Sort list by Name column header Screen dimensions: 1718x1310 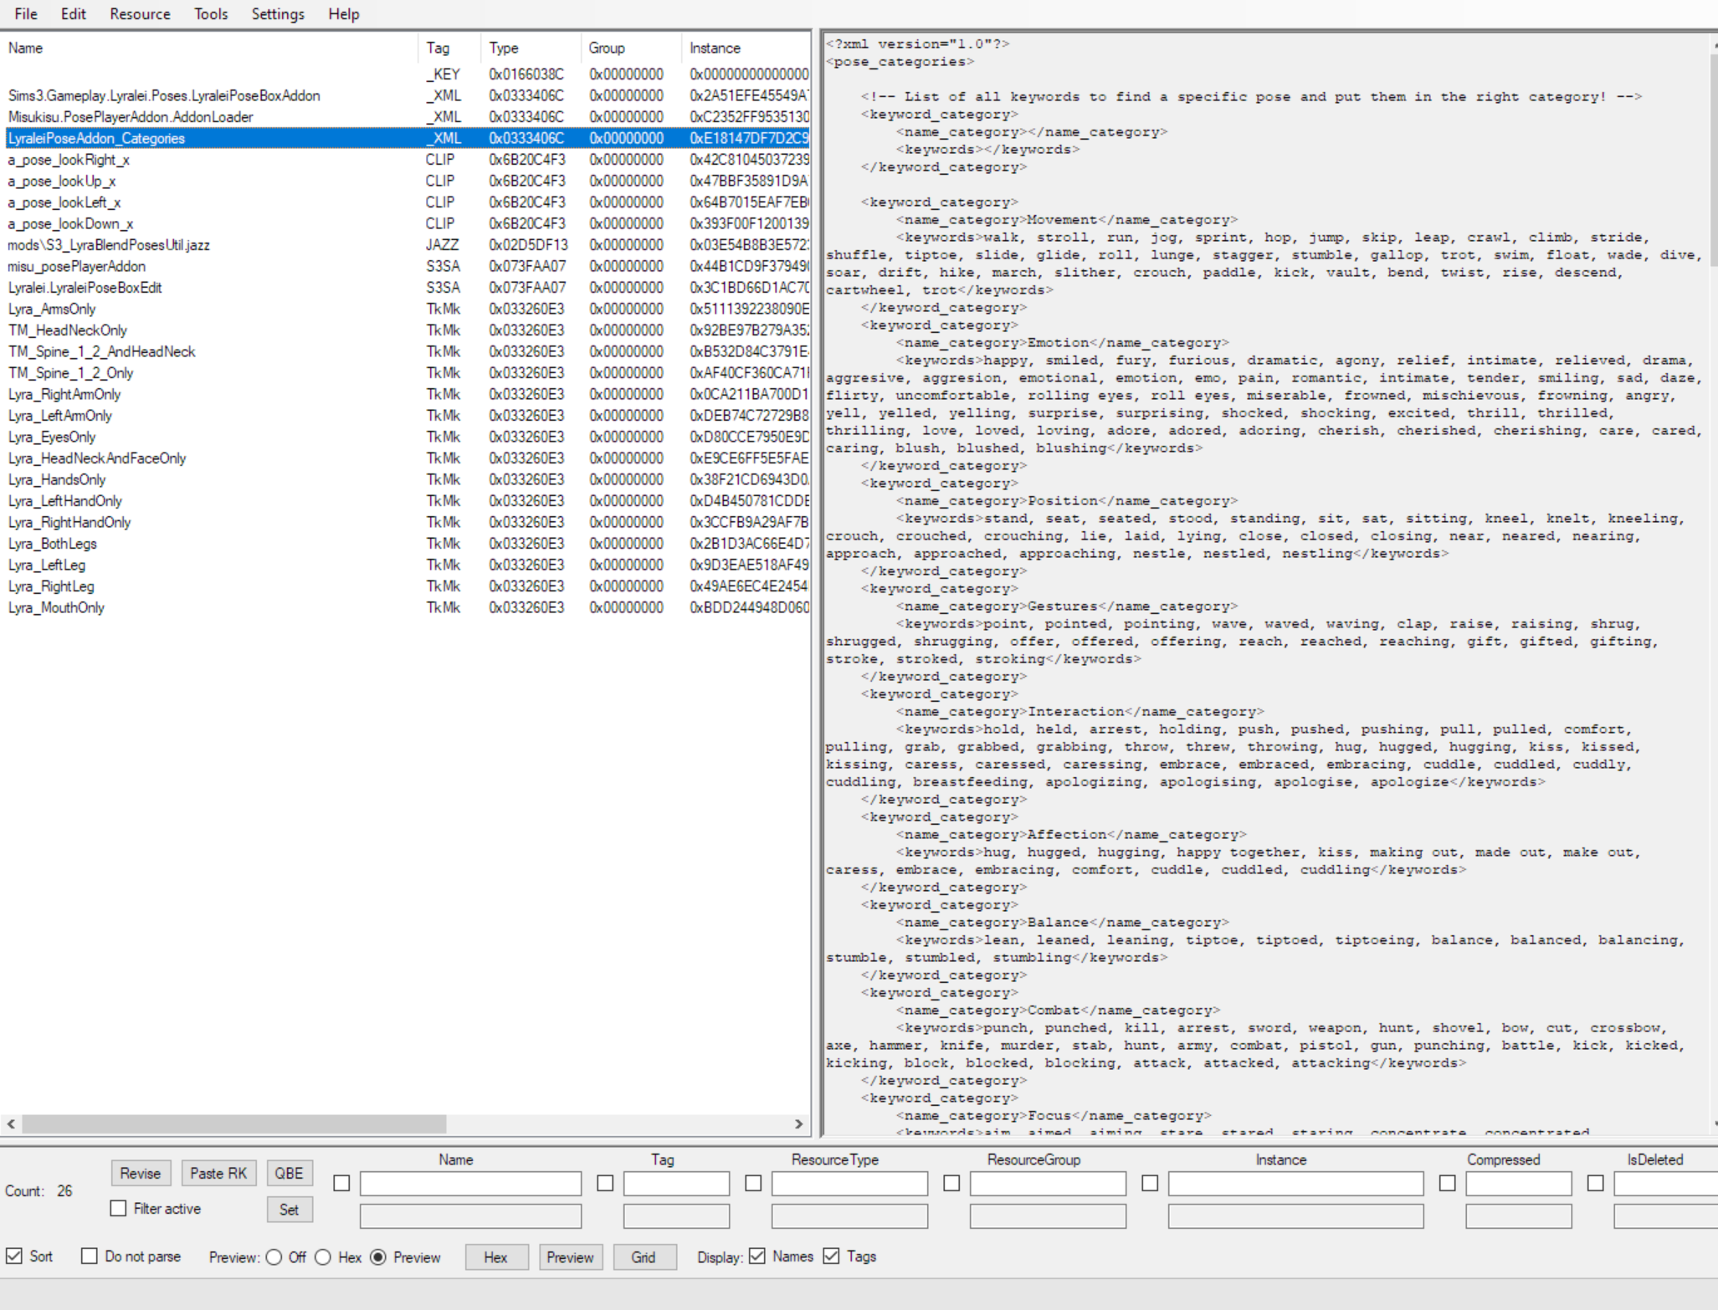coord(209,49)
